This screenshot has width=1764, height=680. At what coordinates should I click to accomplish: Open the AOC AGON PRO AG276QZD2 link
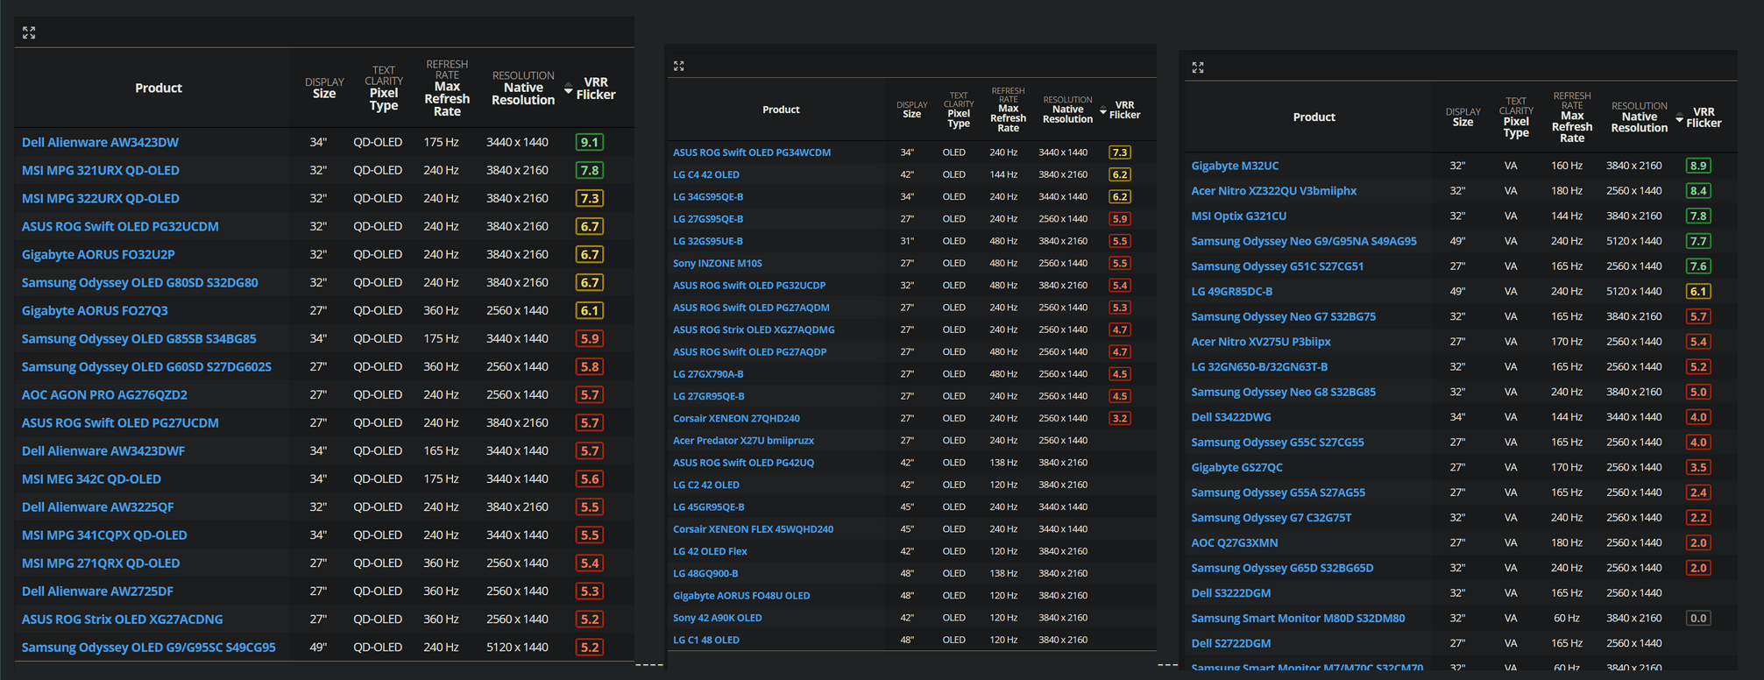click(104, 394)
